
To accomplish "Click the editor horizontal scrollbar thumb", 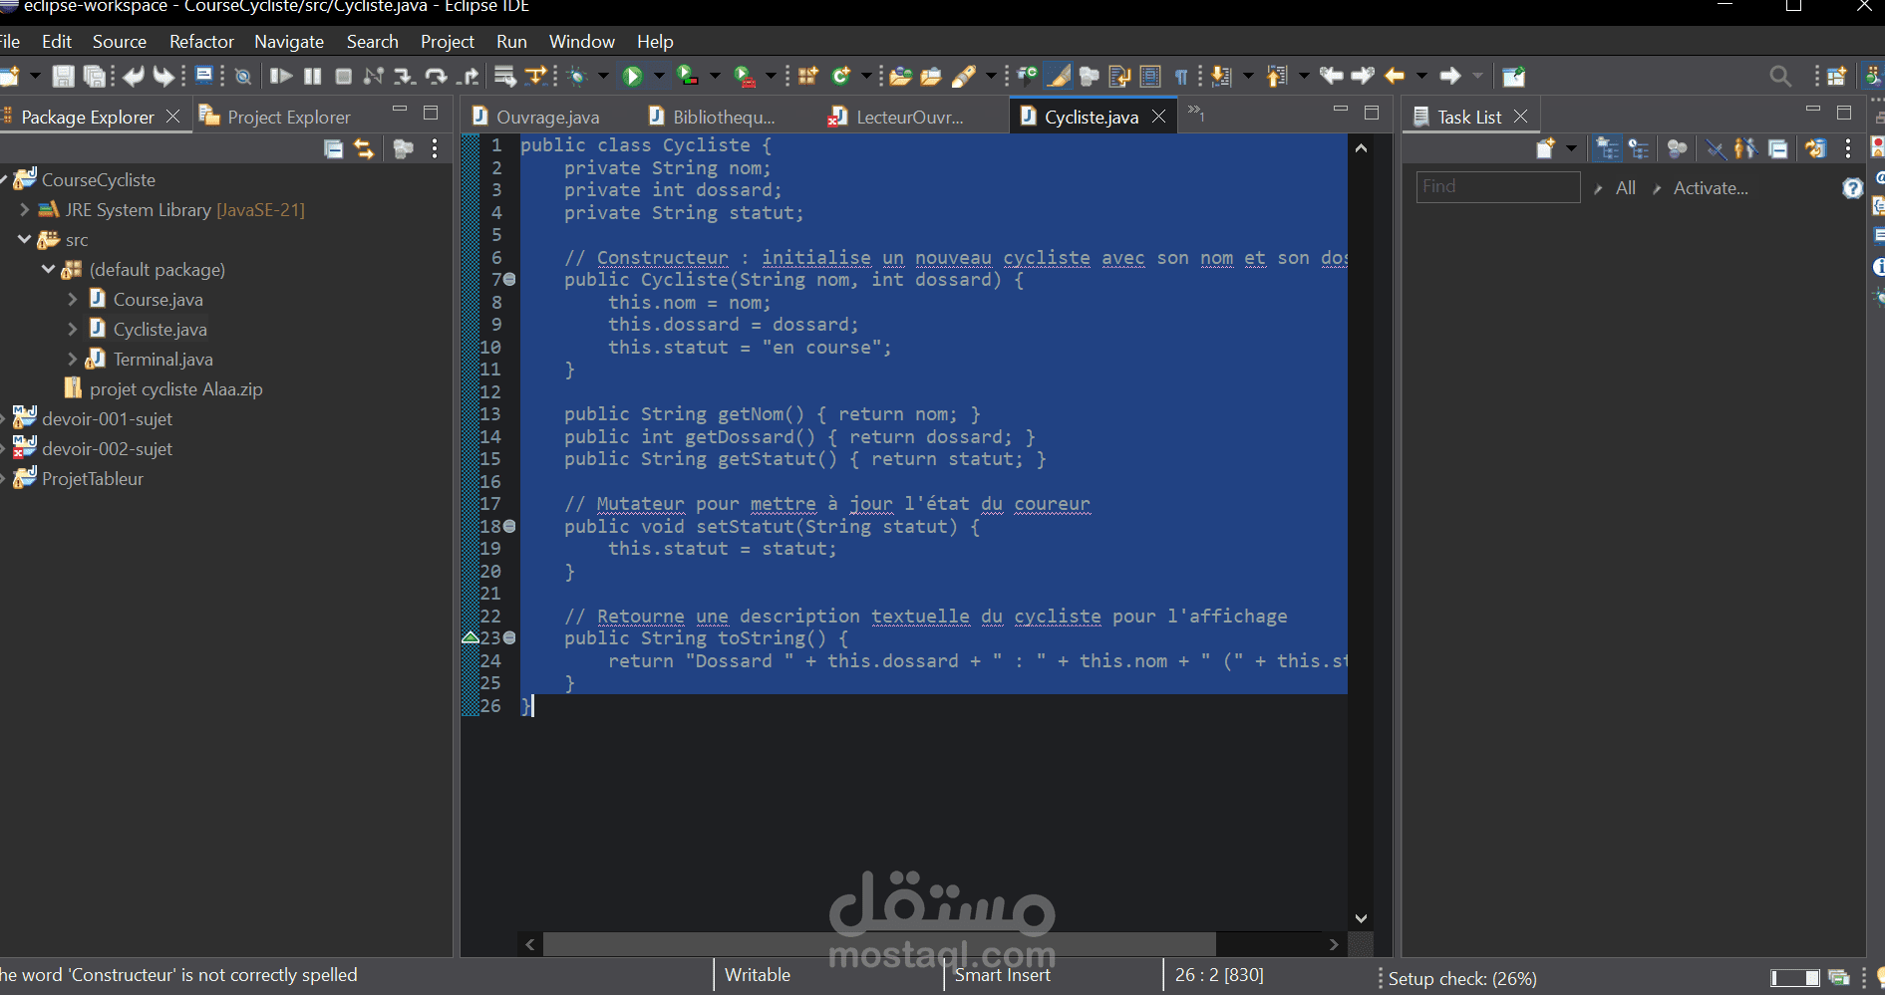I will coord(880,944).
